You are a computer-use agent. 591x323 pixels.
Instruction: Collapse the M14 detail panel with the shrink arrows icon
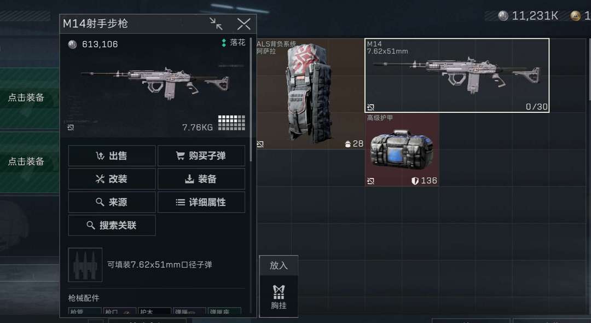[216, 24]
